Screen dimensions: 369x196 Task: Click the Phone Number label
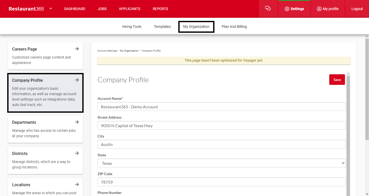click(x=110, y=193)
